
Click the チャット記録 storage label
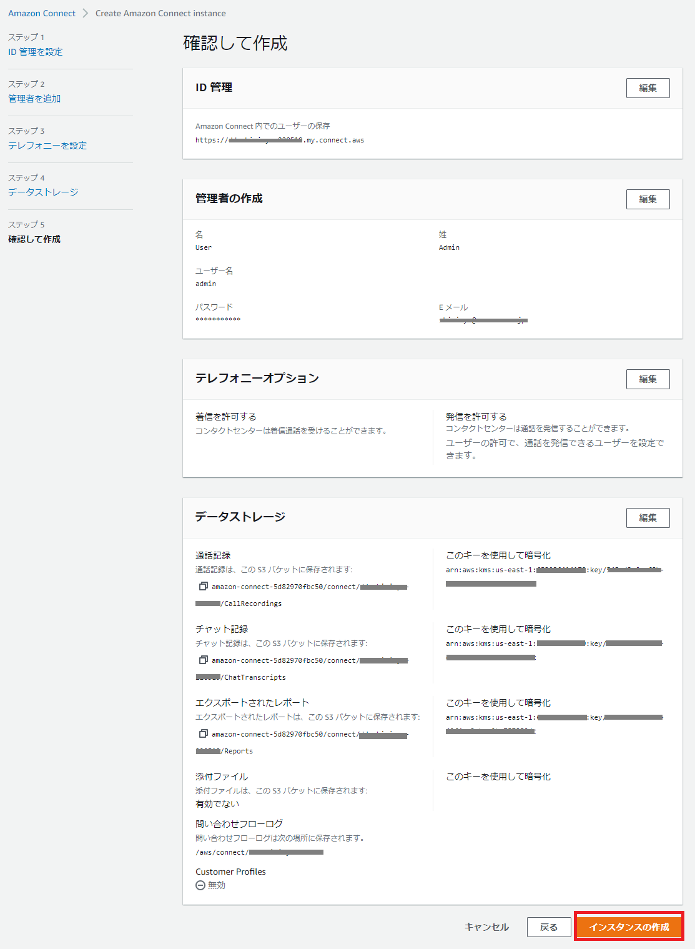coord(222,629)
